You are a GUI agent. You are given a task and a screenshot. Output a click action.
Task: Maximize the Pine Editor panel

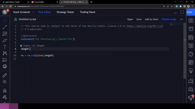[x=182, y=12]
